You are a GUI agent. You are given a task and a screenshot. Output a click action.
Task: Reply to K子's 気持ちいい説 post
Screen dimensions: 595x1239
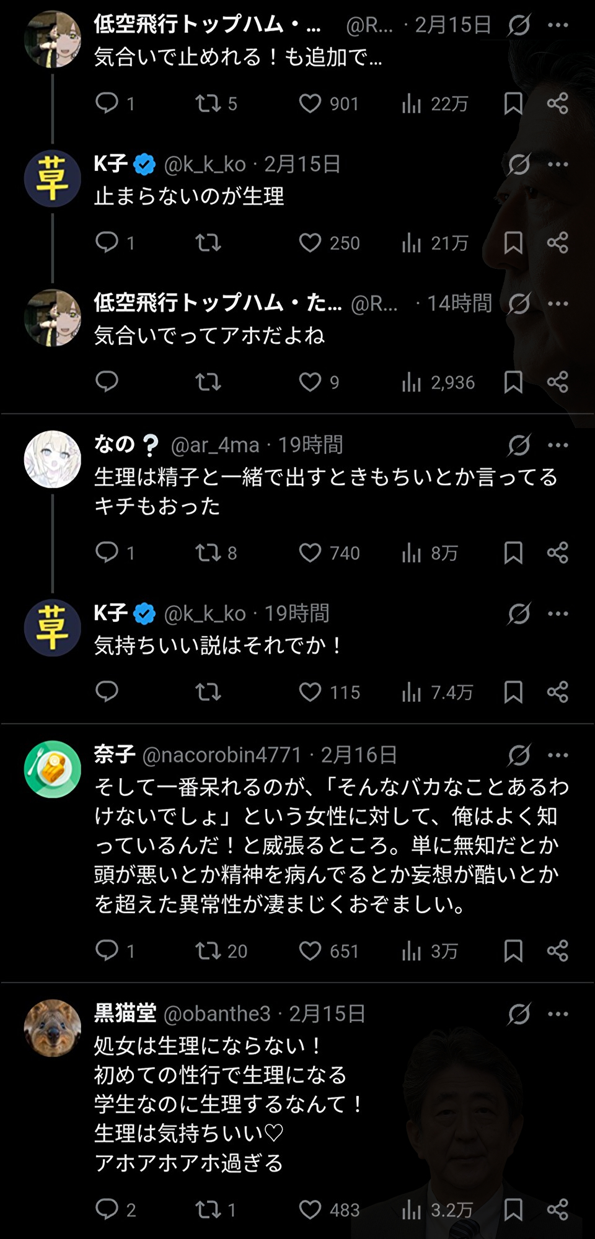[107, 691]
